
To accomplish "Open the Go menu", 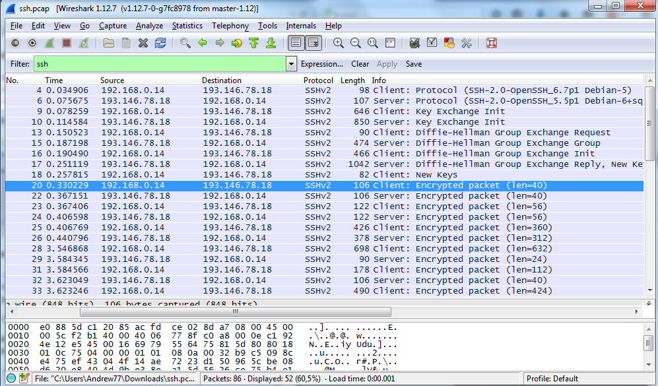I will click(x=84, y=26).
